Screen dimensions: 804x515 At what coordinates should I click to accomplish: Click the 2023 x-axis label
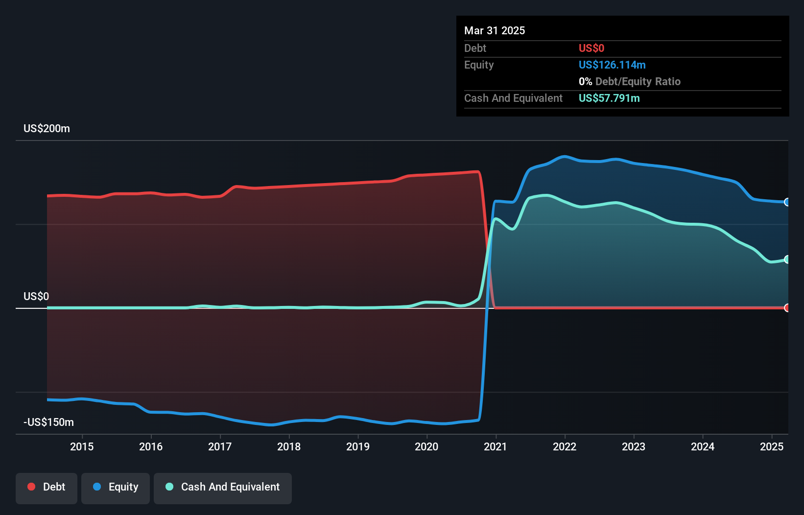[634, 446]
